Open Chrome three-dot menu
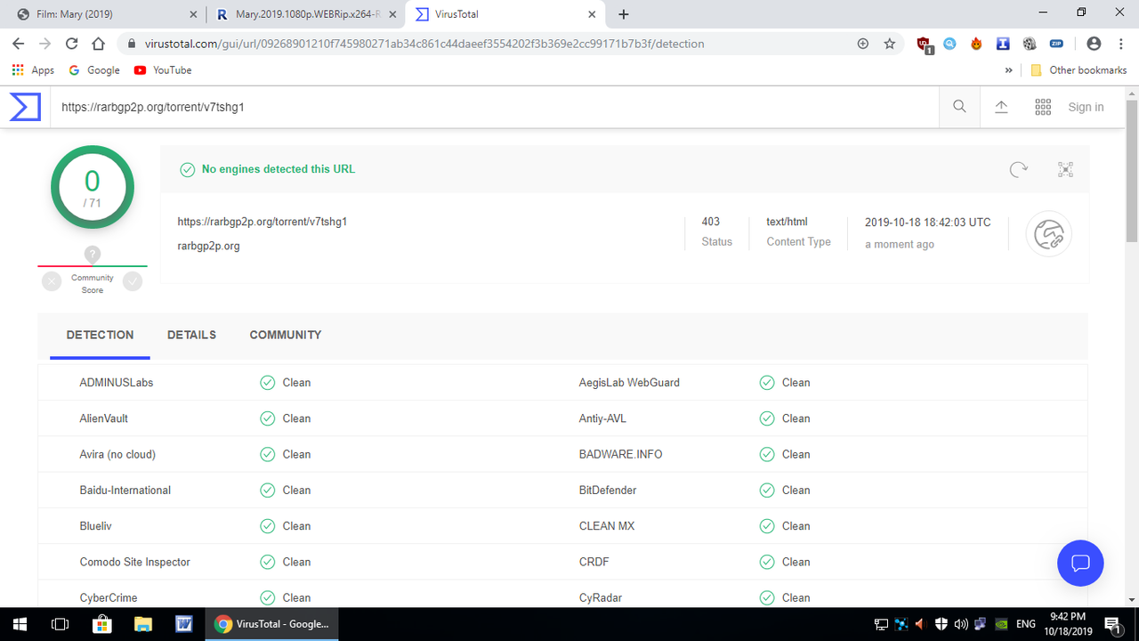Image resolution: width=1139 pixels, height=641 pixels. pos(1121,44)
